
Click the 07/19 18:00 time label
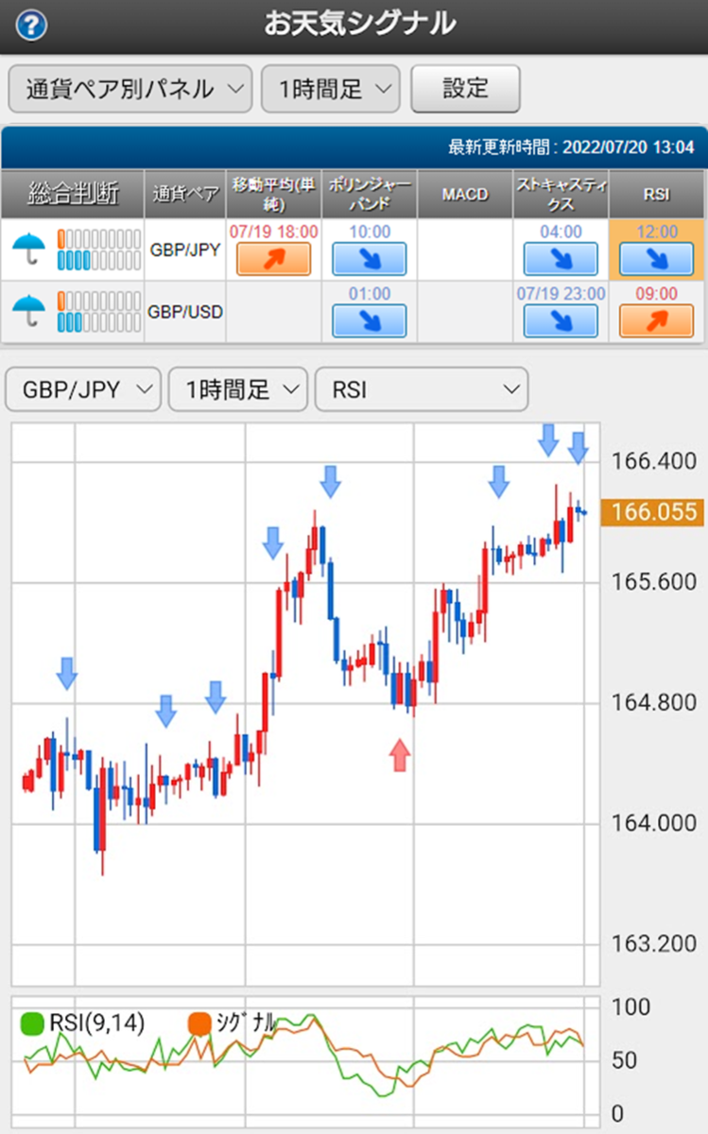tap(273, 232)
